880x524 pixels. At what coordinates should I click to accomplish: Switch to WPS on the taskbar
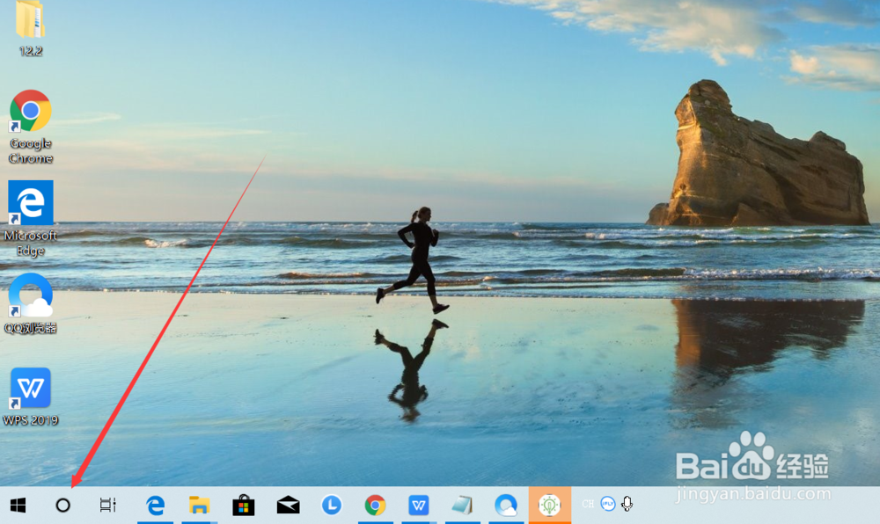(419, 506)
